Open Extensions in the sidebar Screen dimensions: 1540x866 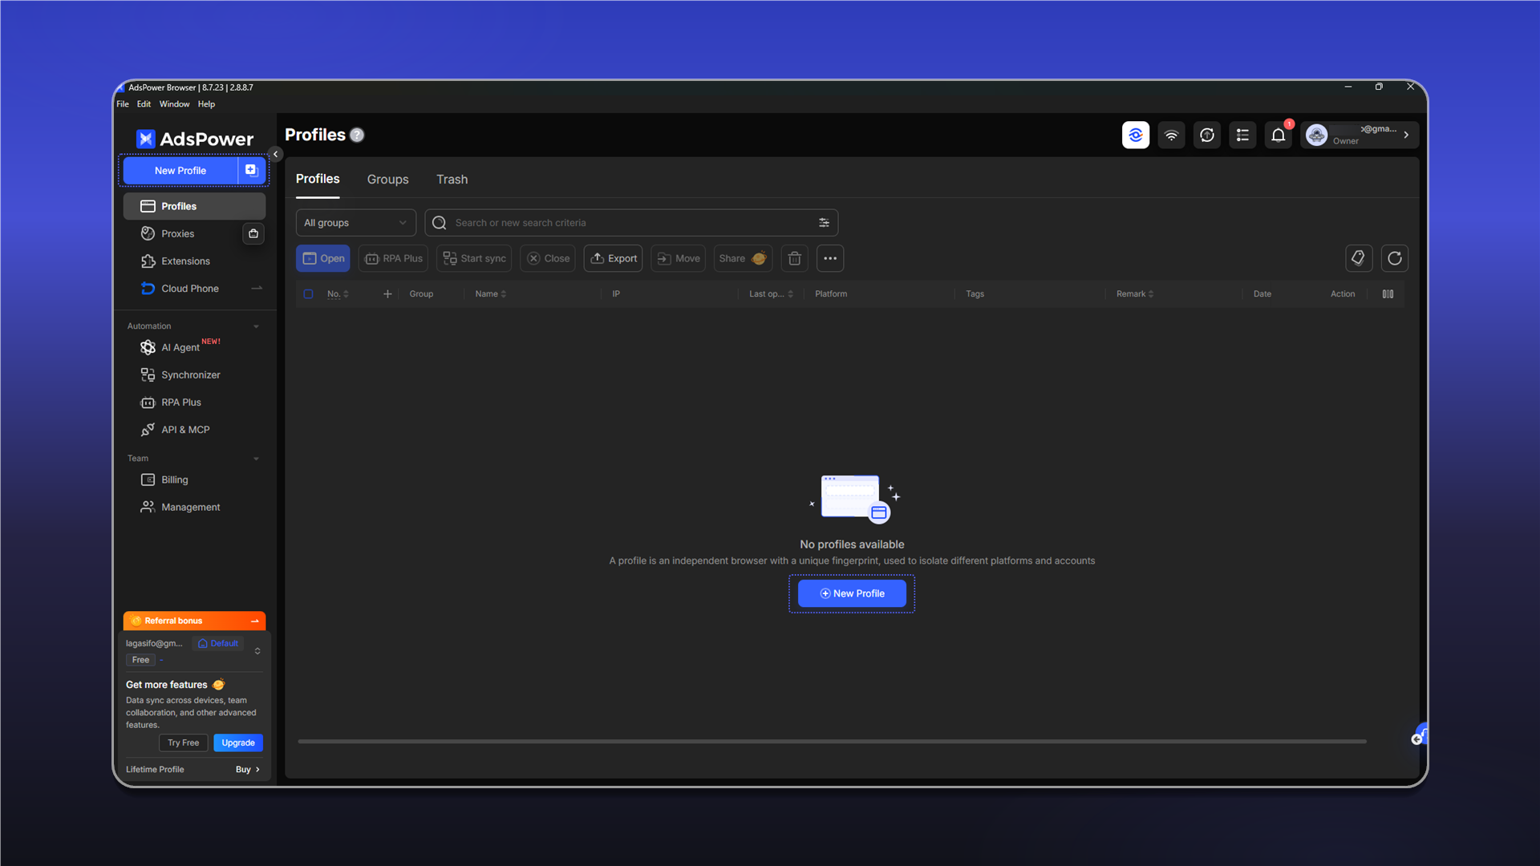pyautogui.click(x=194, y=261)
